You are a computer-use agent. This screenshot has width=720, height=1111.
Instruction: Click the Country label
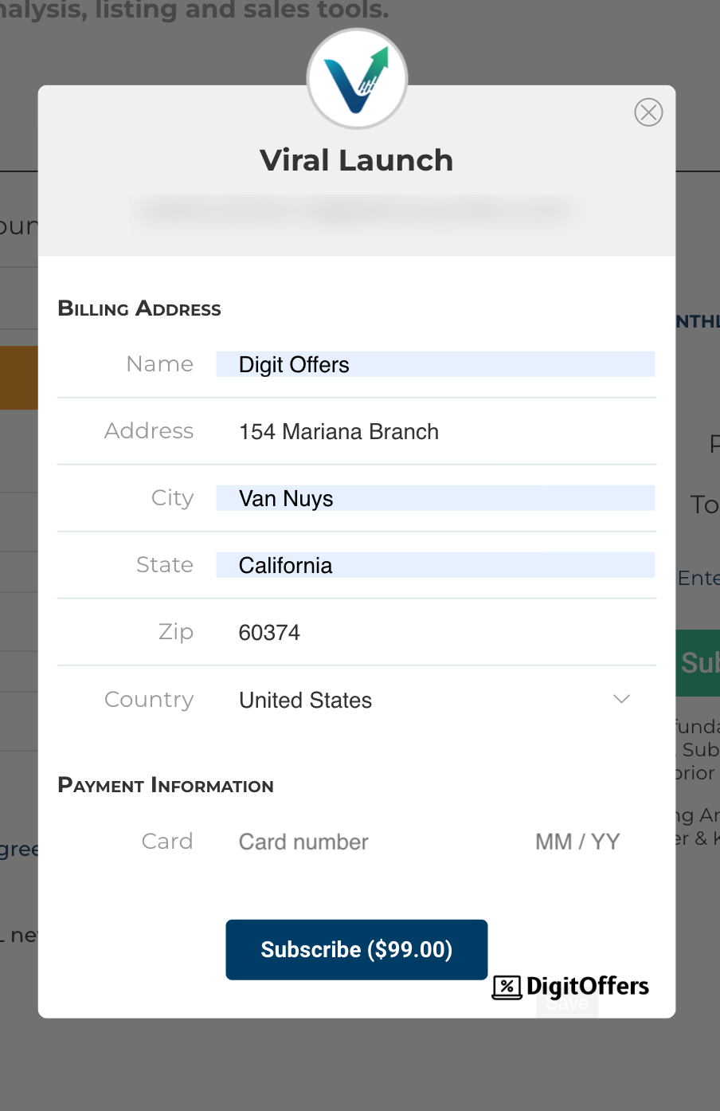[x=149, y=699]
